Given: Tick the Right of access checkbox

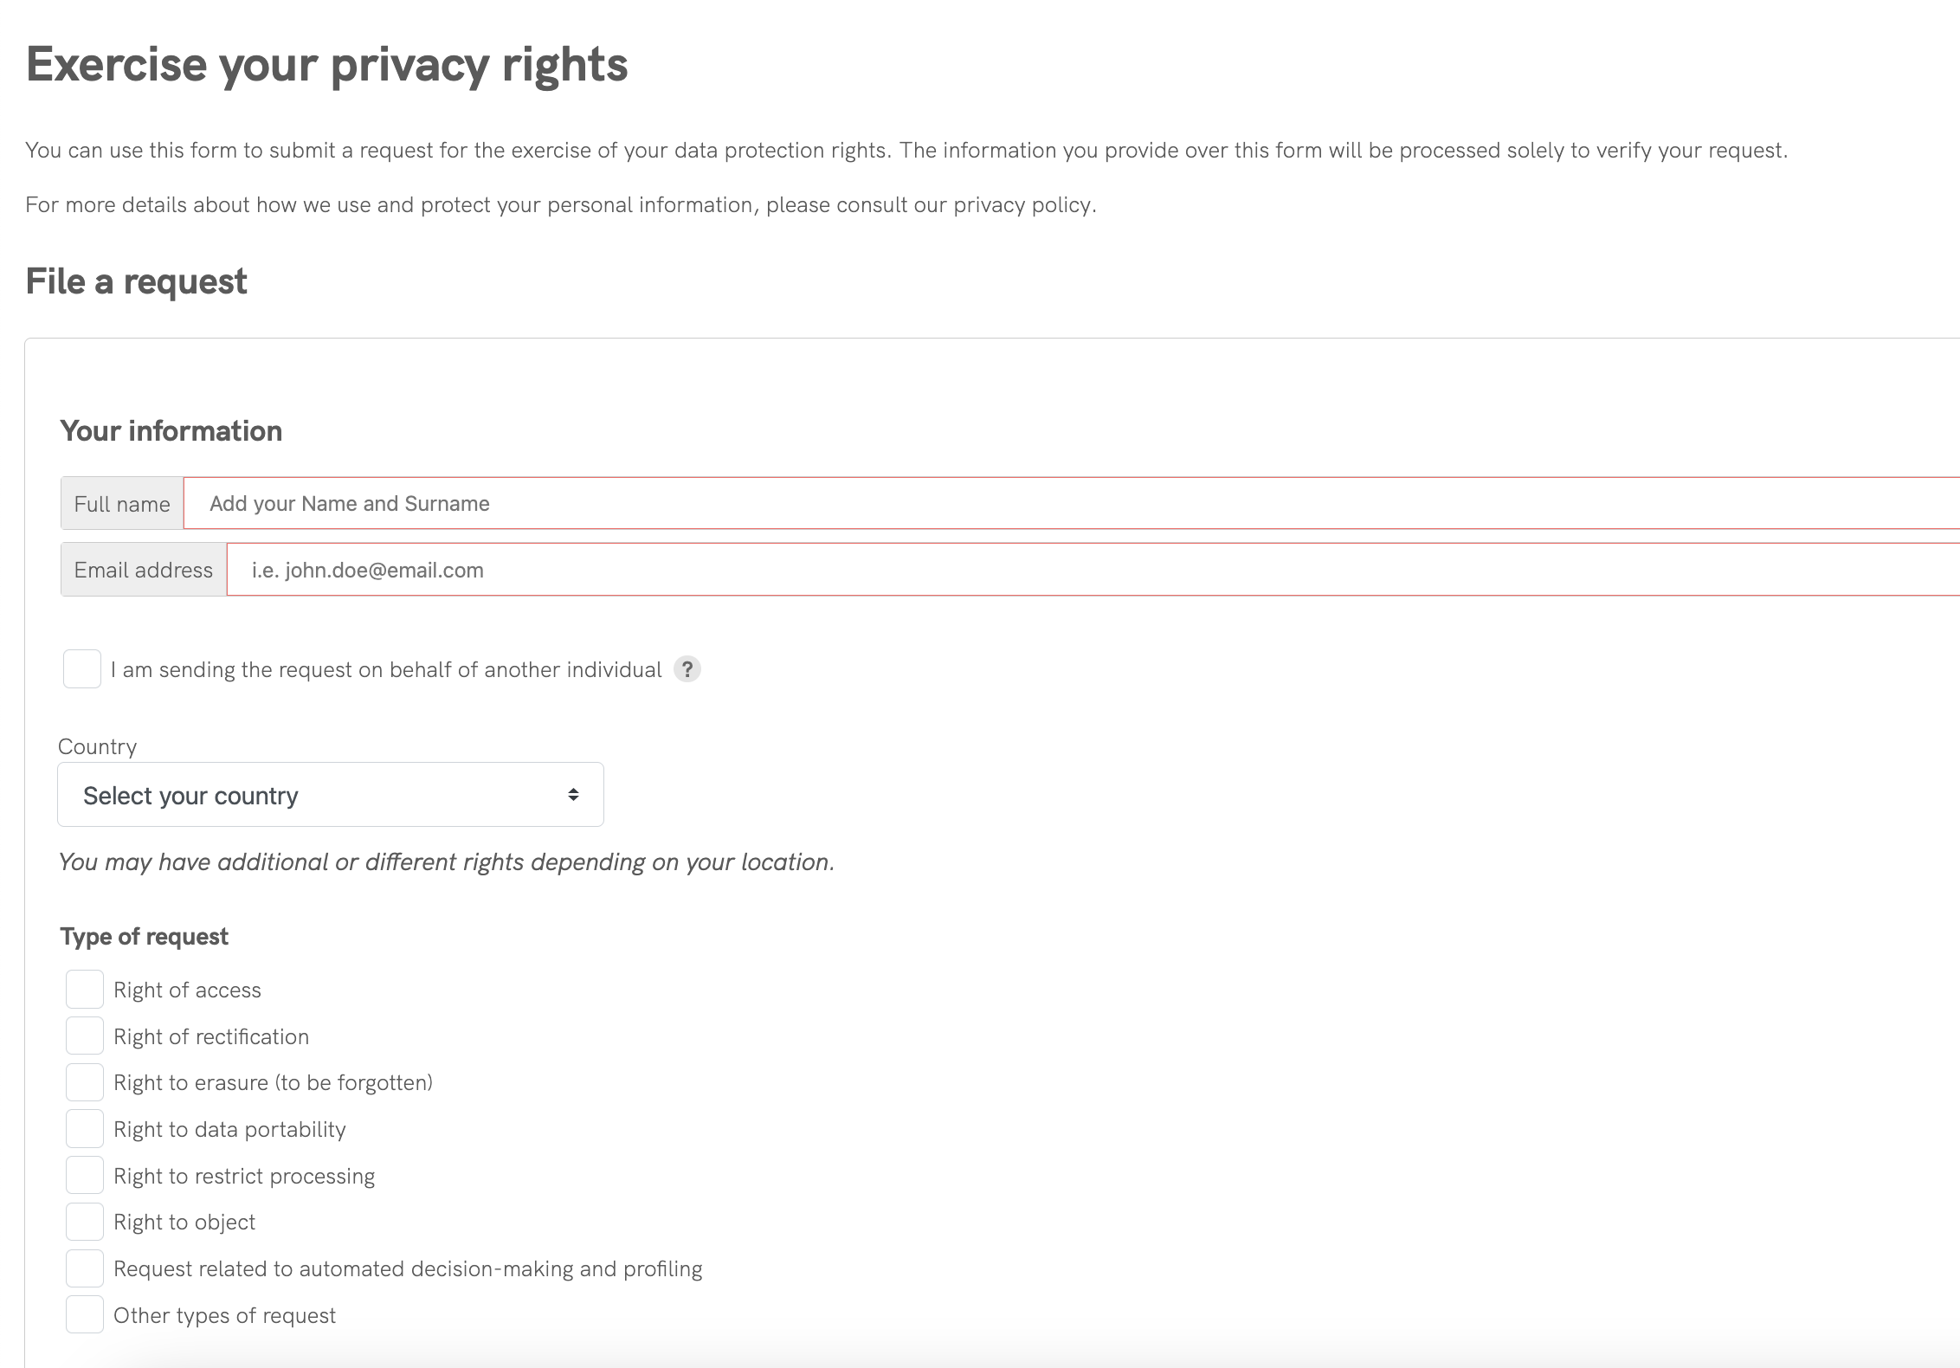Looking at the screenshot, I should click(85, 990).
